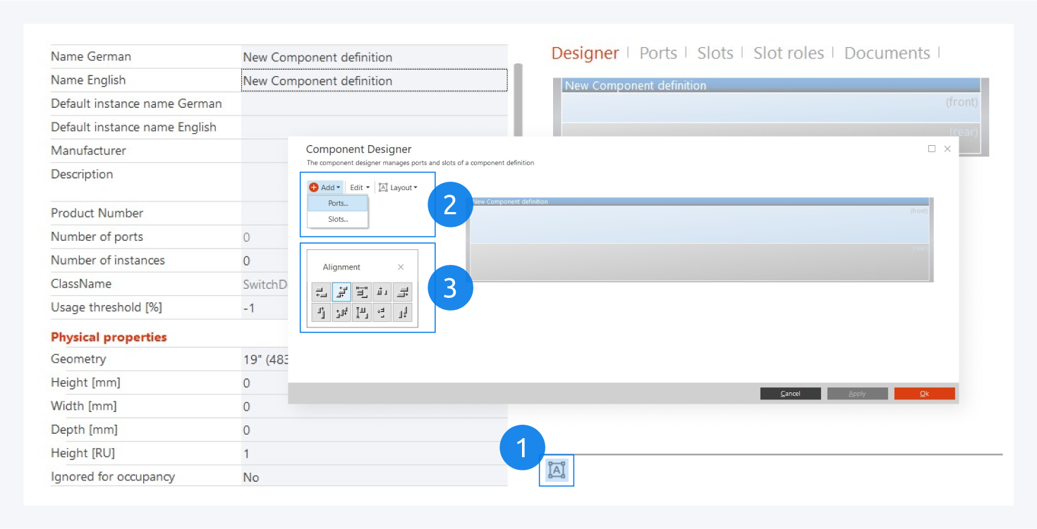Image resolution: width=1037 pixels, height=529 pixels.
Task: Choose 'Slots...' from the Add menu
Action: [x=338, y=219]
